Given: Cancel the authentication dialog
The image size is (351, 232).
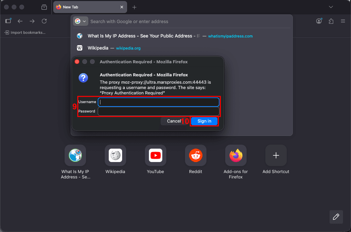Looking at the screenshot, I should 174,121.
